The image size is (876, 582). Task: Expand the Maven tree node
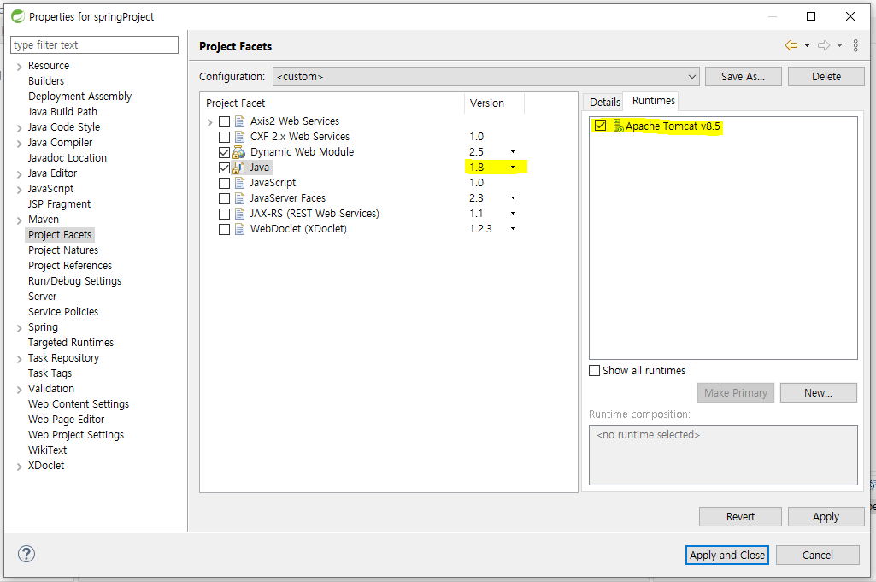click(20, 220)
